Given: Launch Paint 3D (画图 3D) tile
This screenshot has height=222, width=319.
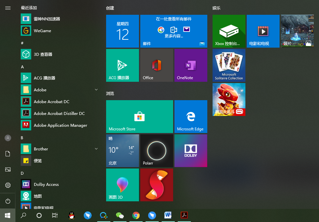Looking at the screenshot, I should coord(122,185).
